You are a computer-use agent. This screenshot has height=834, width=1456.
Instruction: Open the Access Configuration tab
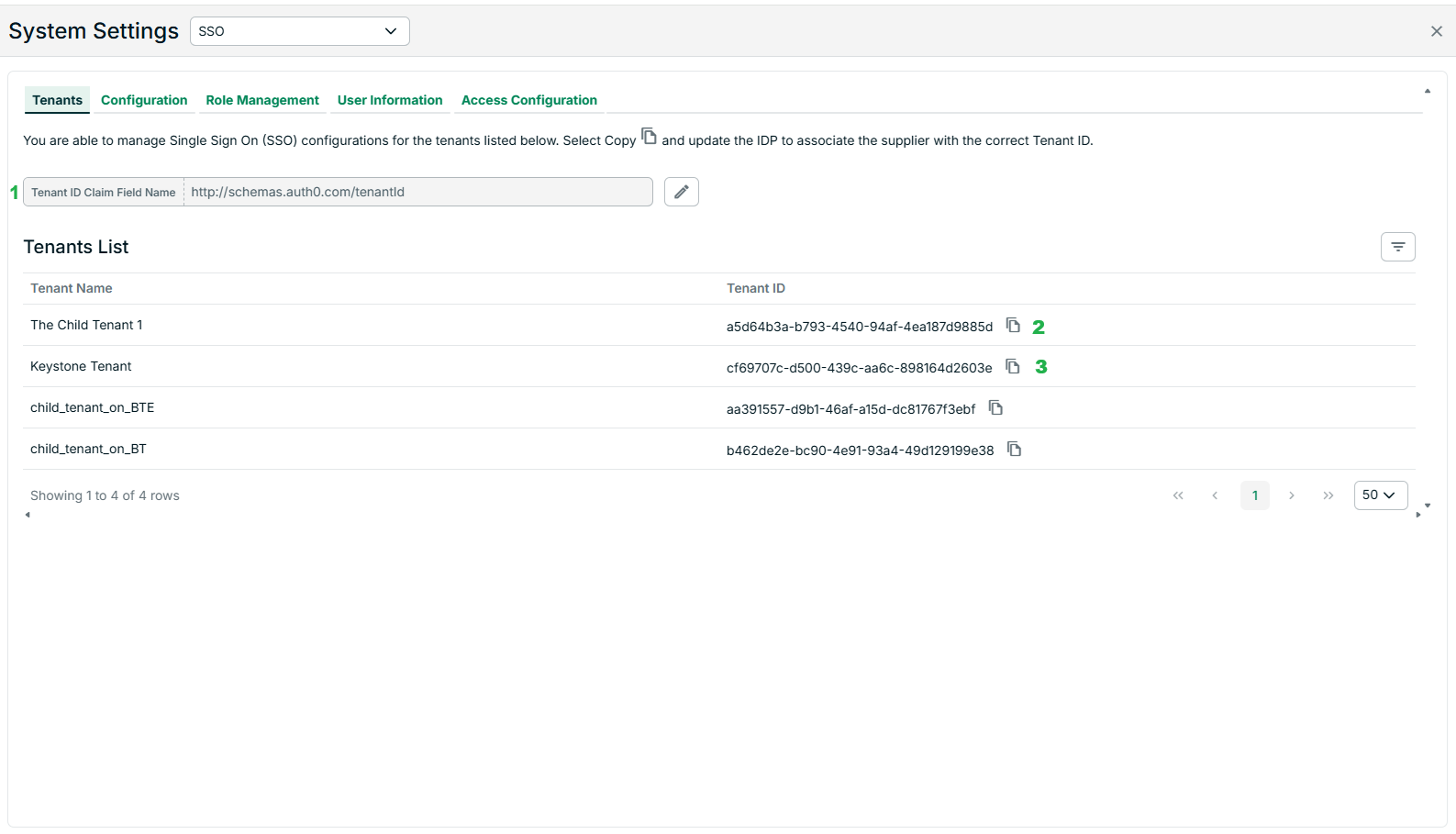click(529, 100)
